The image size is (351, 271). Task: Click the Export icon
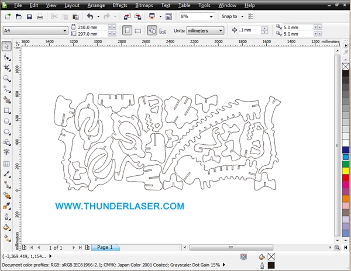[x=137, y=16]
